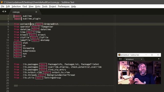Open the Project menu
Screen dimensions: 164x92
click(x=53, y=6)
